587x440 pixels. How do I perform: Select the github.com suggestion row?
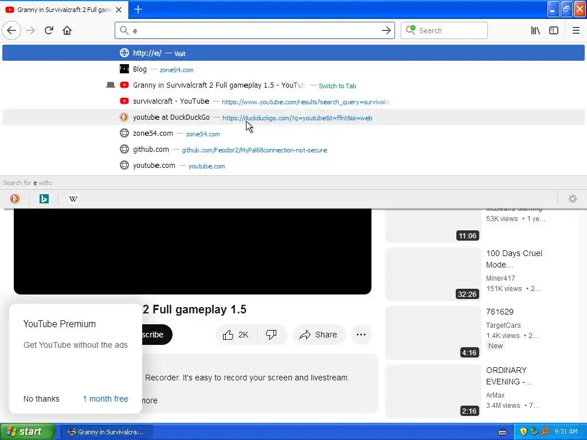(x=293, y=150)
